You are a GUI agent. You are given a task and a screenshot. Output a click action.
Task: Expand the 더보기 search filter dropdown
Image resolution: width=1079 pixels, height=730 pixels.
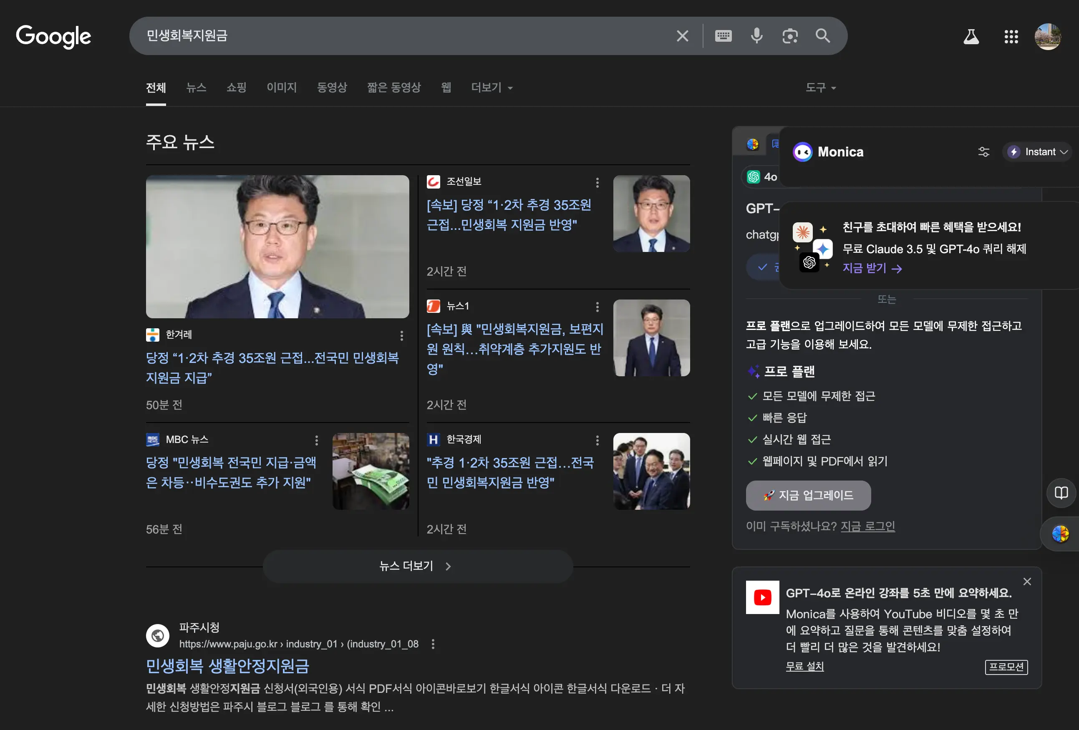coord(492,87)
